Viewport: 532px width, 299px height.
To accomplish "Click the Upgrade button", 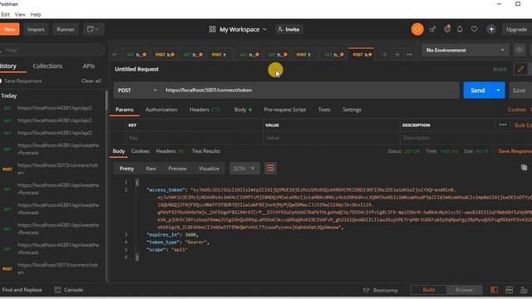I will point(517,30).
